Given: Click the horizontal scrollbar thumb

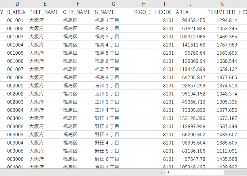Looking at the screenshot, I should tap(197, 172).
